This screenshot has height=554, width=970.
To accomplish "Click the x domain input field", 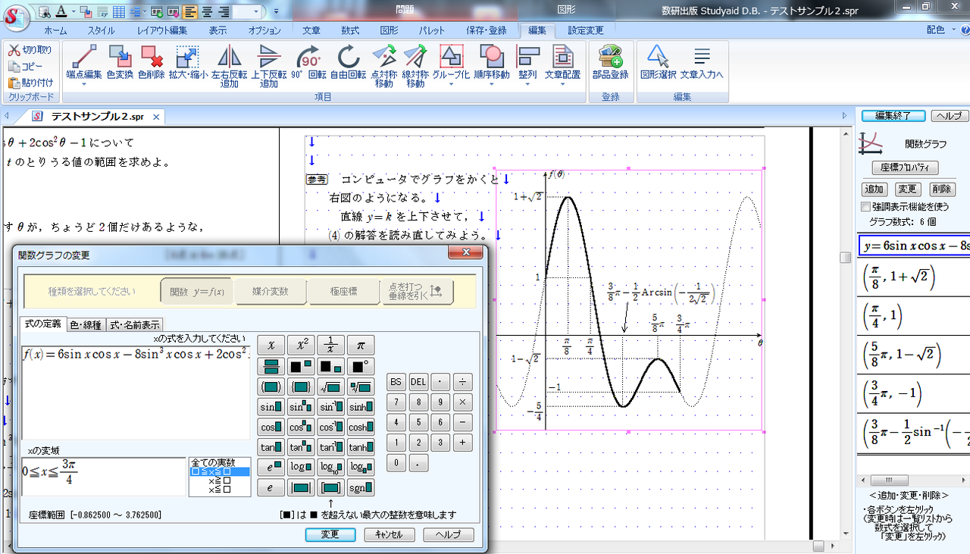I will coord(104,477).
